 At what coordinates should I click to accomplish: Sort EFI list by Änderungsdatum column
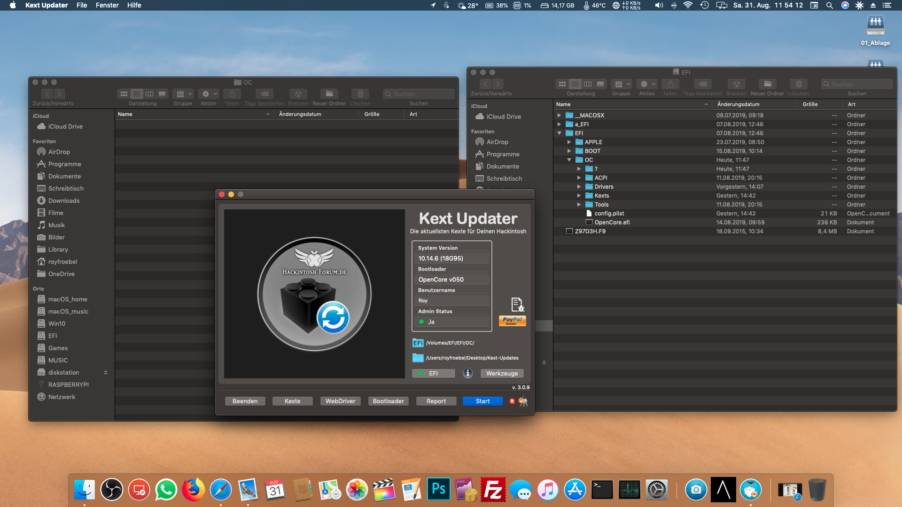(x=738, y=104)
